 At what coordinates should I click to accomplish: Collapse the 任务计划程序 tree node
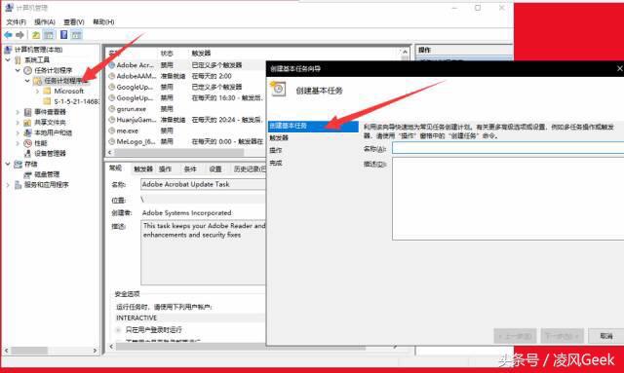tap(18, 70)
